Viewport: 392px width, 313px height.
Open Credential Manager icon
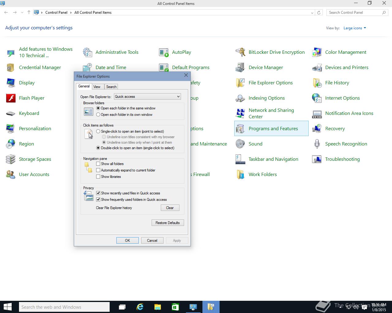click(x=11, y=68)
